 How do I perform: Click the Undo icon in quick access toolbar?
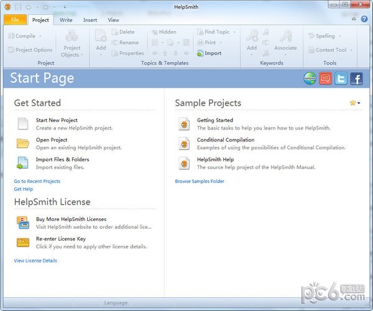coord(29,7)
